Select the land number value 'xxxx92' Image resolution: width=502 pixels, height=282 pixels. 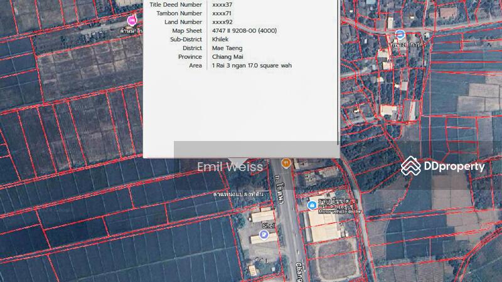[x=222, y=22]
